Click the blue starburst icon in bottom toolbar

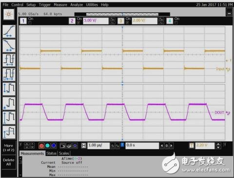75,146
